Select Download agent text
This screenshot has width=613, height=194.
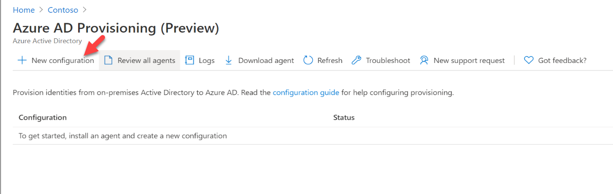(x=266, y=61)
